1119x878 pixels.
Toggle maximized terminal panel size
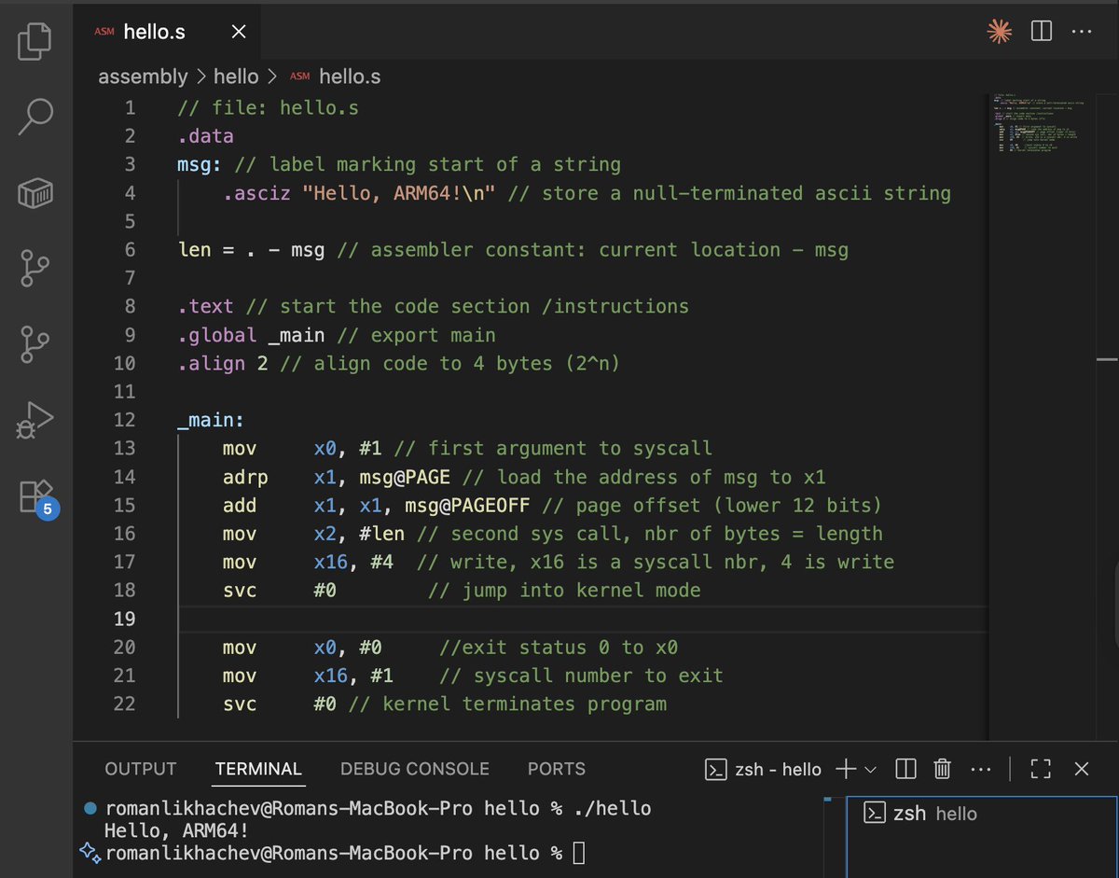(1041, 769)
